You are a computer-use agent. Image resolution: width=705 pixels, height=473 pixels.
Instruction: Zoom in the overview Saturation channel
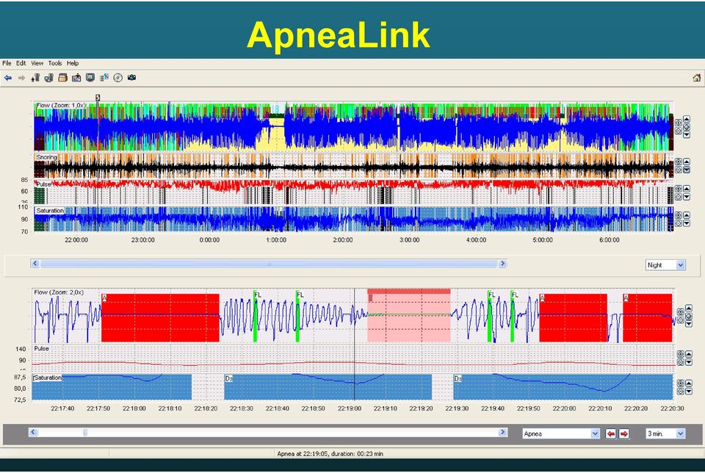(x=679, y=215)
